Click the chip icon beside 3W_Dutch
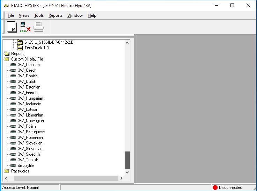 click(13, 82)
